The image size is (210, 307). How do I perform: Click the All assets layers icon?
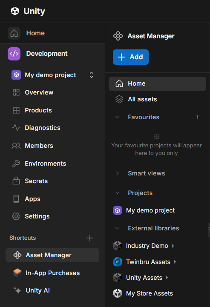click(x=119, y=99)
